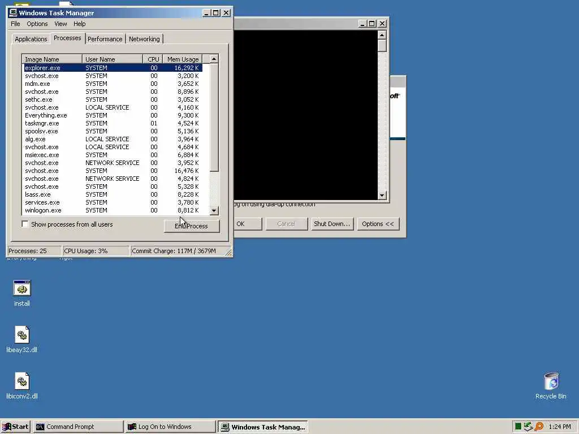The height and width of the screenshot is (434, 579).
Task: Sort by Mem Usage column header
Action: click(183, 59)
